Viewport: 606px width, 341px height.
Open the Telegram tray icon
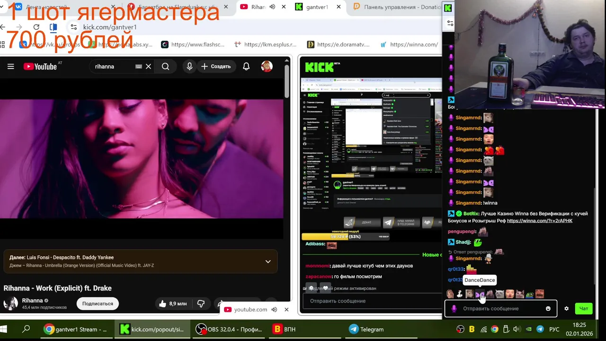(x=540, y=329)
